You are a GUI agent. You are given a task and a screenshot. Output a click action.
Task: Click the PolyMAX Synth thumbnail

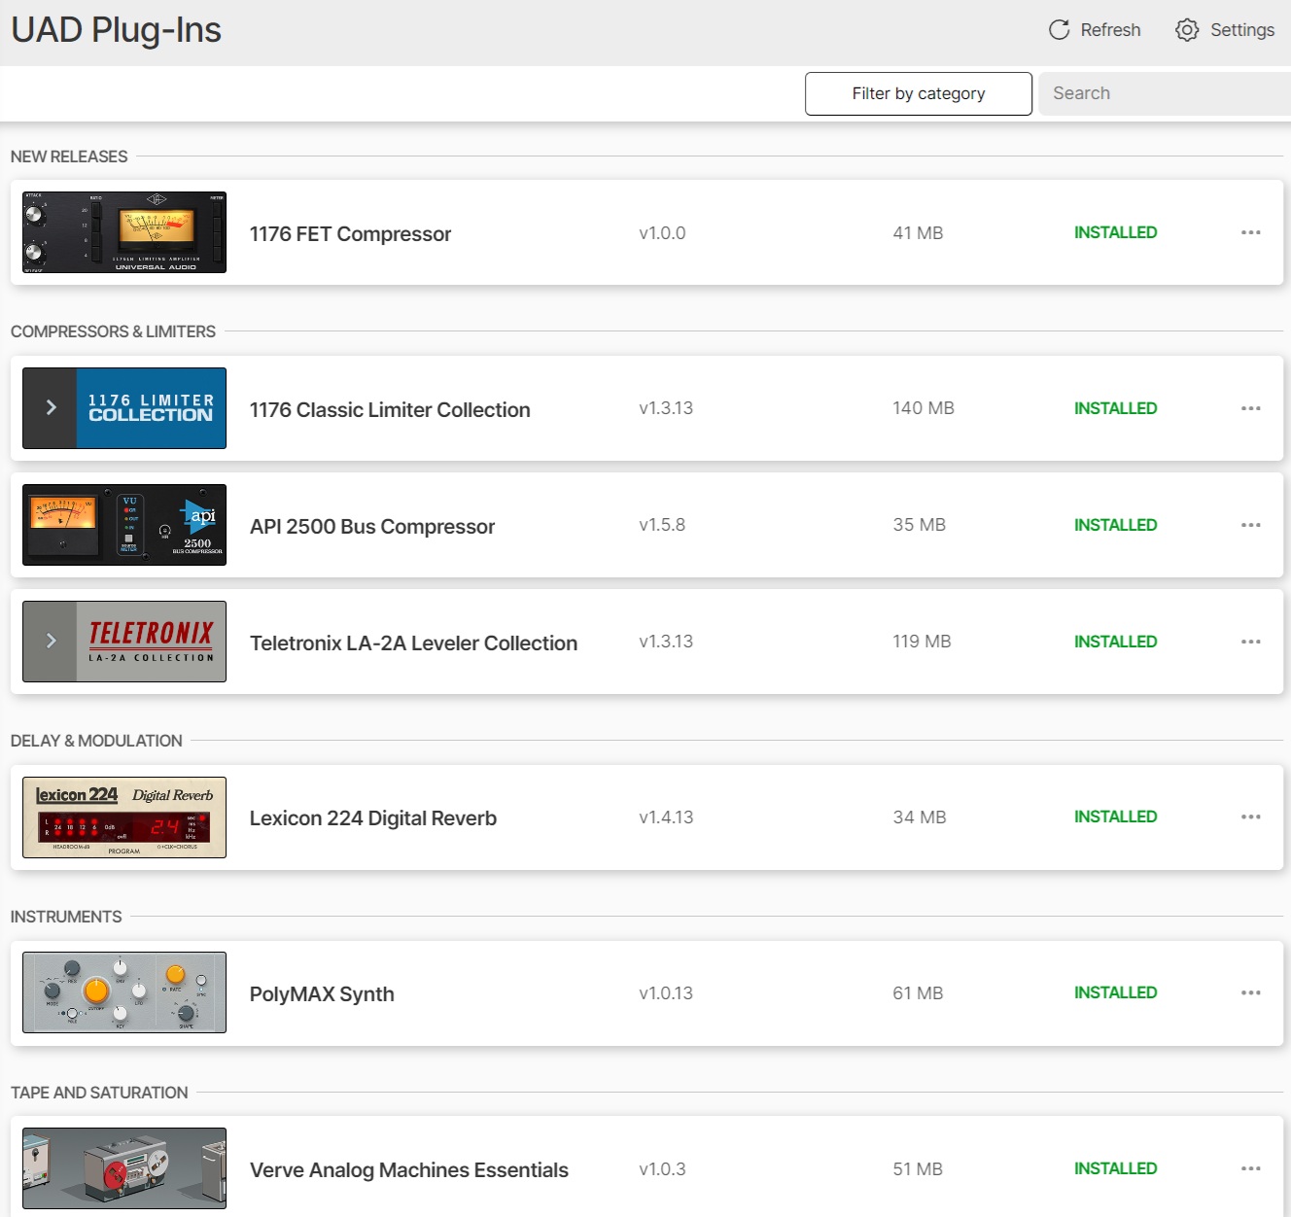[124, 992]
